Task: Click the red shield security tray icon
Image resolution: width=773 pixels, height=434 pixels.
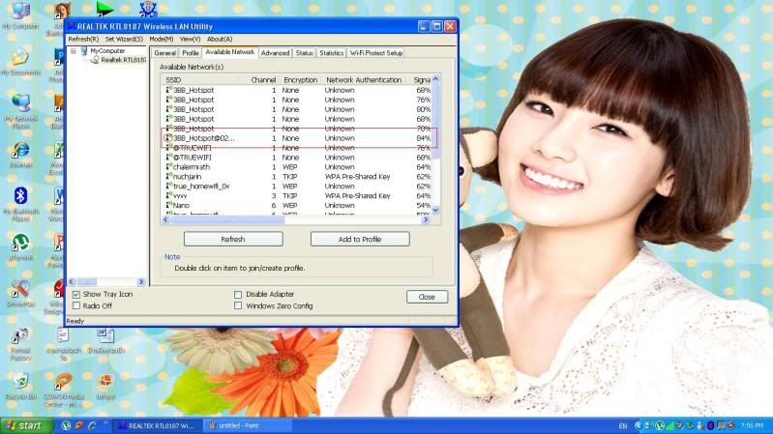Action: coord(730,425)
